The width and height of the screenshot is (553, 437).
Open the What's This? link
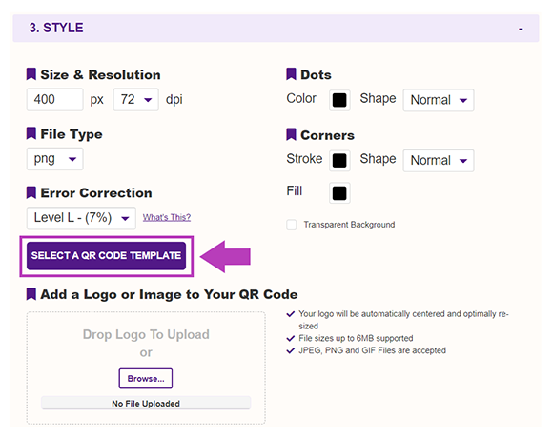(167, 217)
